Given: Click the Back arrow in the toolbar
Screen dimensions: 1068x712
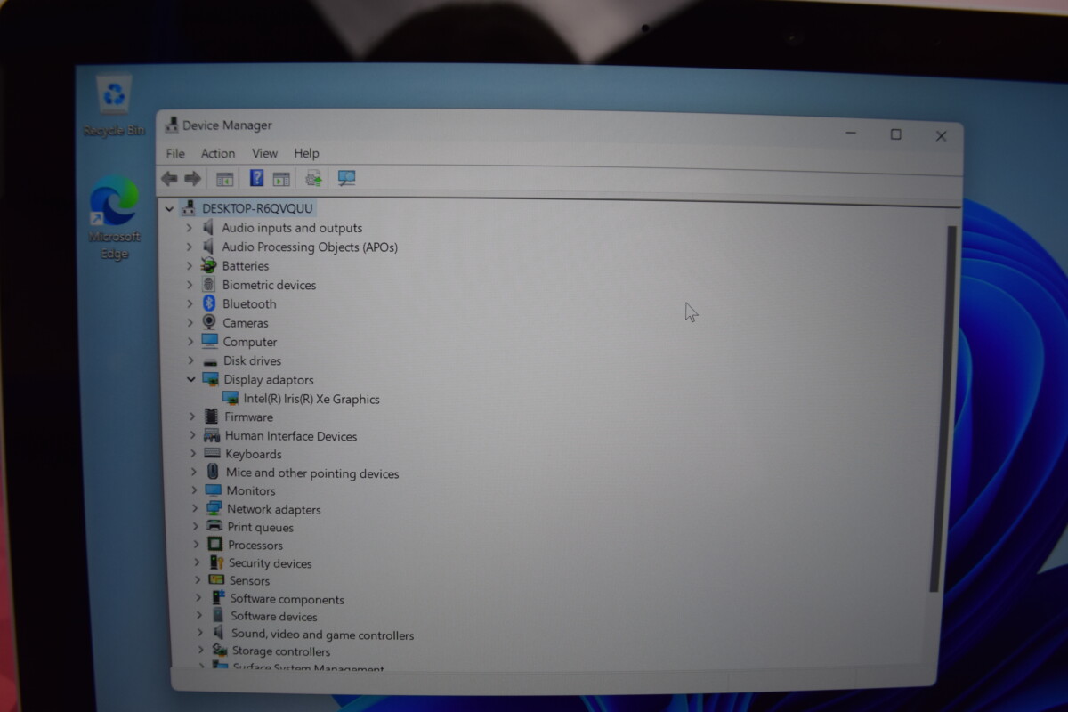Looking at the screenshot, I should click(169, 179).
